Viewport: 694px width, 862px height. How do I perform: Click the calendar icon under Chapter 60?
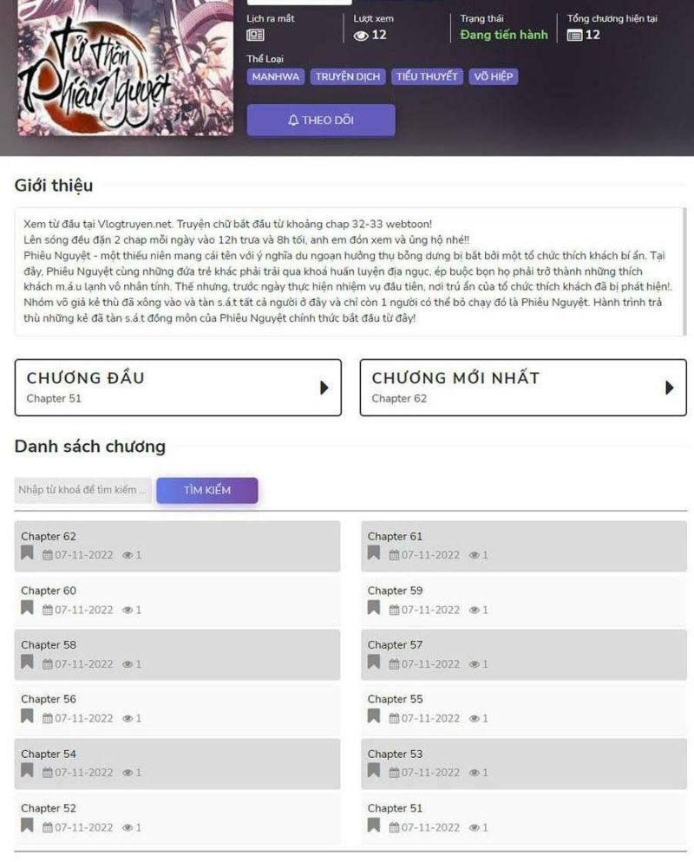[x=48, y=610]
